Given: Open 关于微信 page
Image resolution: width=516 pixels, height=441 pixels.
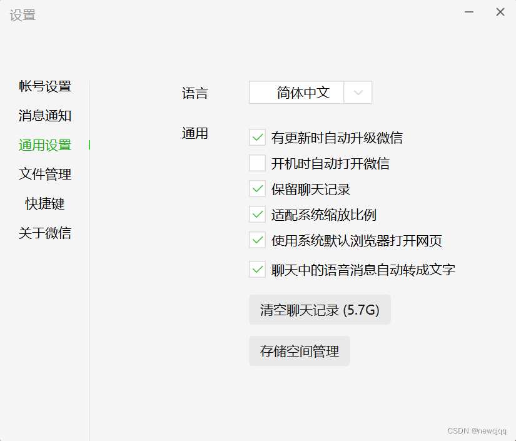Looking at the screenshot, I should pos(45,233).
